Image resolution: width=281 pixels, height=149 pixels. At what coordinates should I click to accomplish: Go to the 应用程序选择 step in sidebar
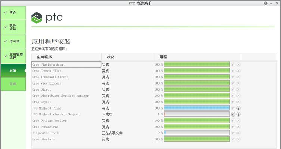(13, 56)
